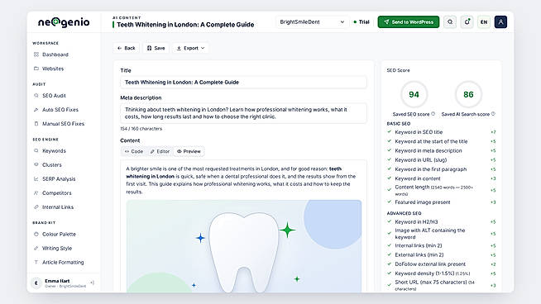Click the search icon in top bar
The height and width of the screenshot is (304, 541).
click(x=450, y=22)
